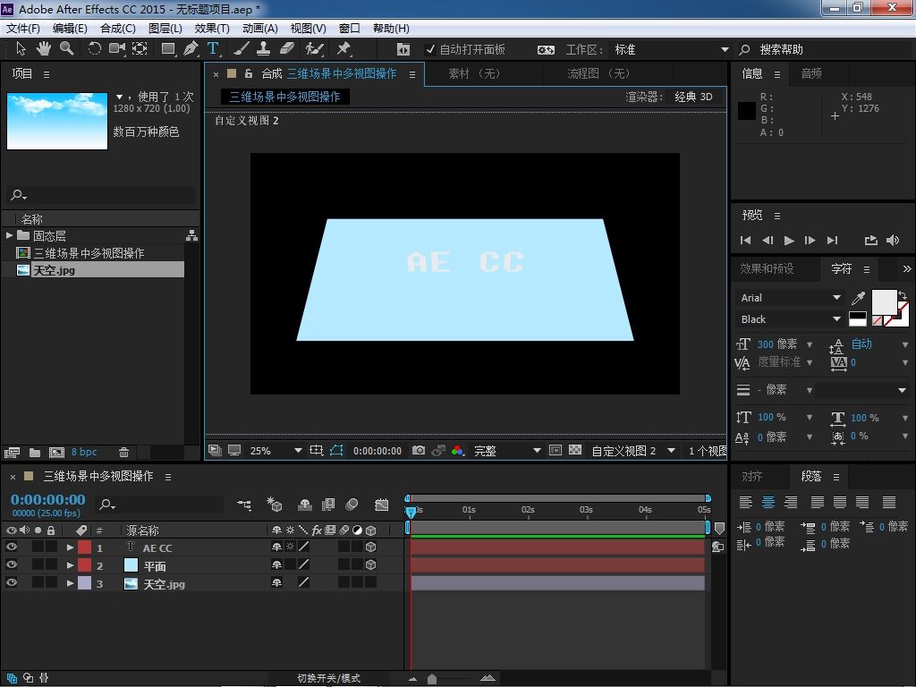Open the 效果(T) menu
Image resolution: width=916 pixels, height=687 pixels.
click(212, 28)
